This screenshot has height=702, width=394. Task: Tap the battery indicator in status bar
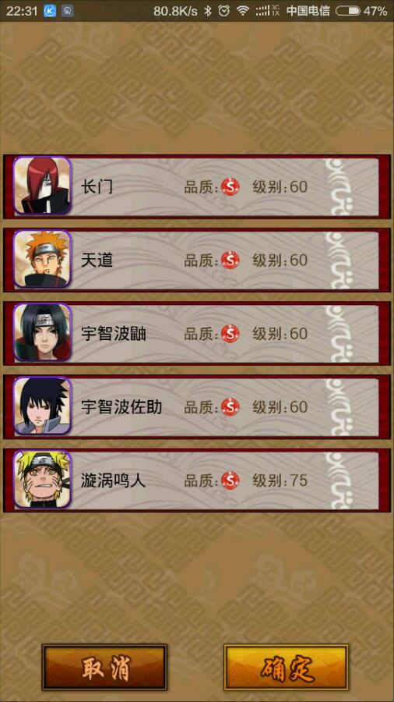tap(348, 11)
